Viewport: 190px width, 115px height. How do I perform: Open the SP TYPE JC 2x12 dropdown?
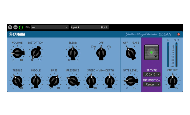pyautogui.click(x=152, y=75)
